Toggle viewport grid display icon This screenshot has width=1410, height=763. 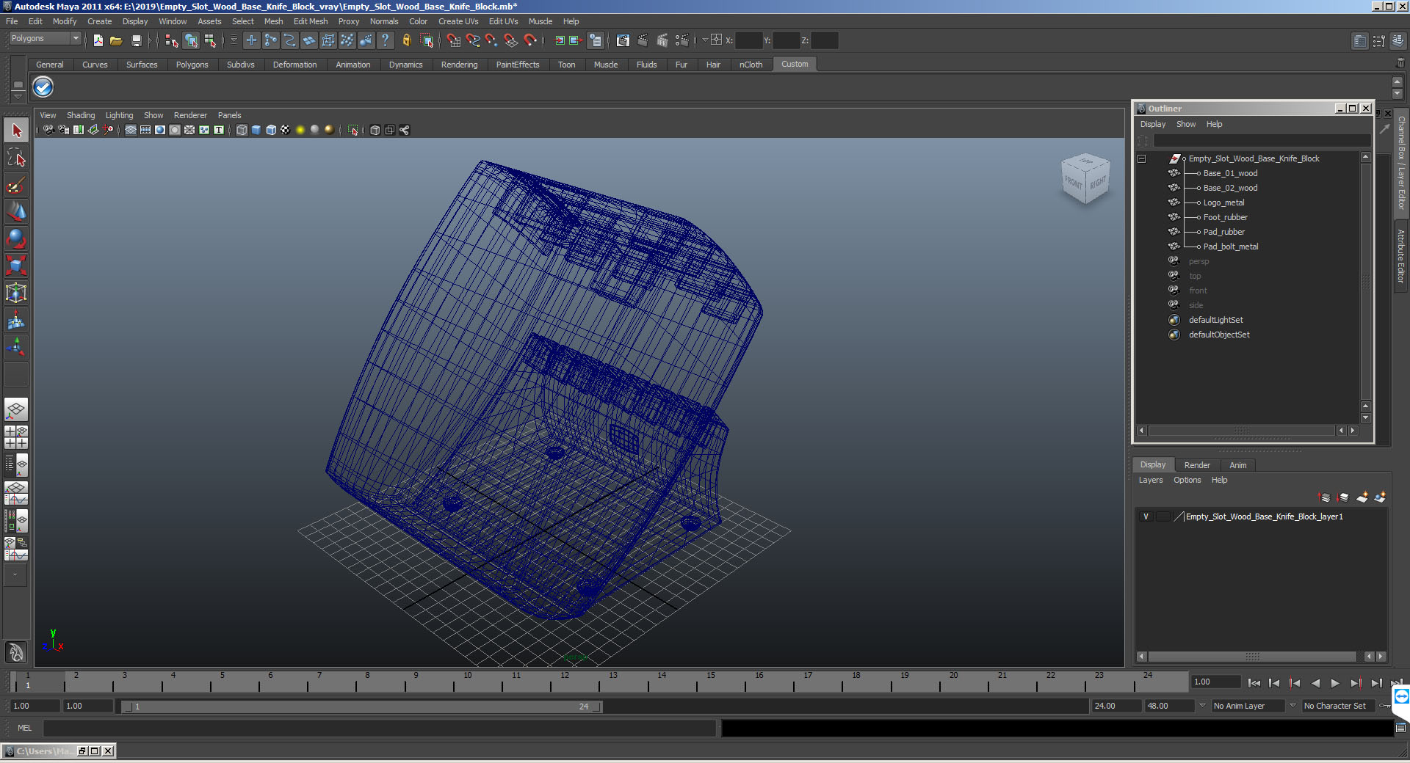click(131, 130)
